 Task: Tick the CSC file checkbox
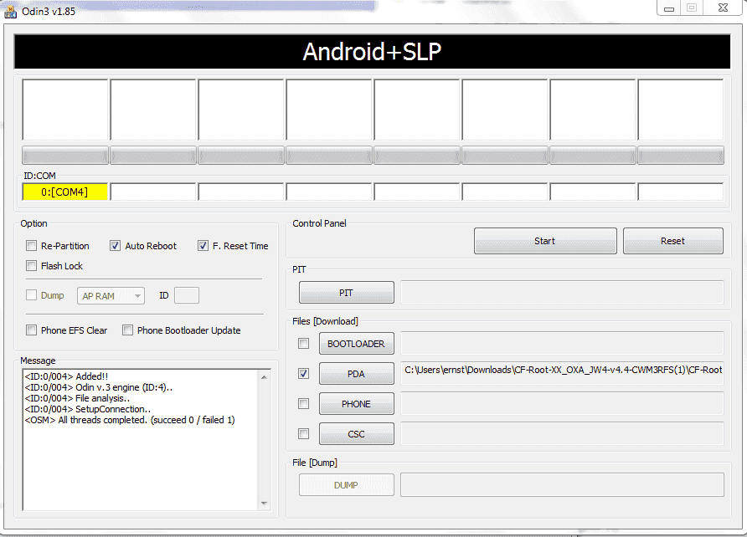[303, 434]
